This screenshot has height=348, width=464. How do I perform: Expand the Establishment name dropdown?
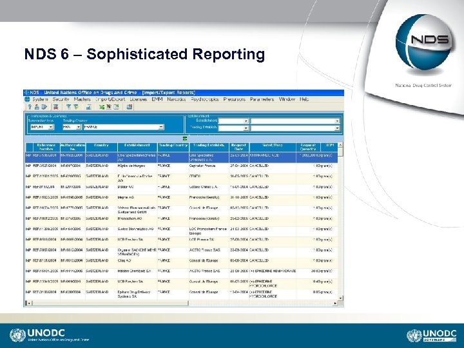pyautogui.click(x=337, y=121)
